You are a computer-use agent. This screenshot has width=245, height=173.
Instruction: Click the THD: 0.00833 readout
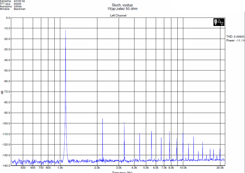pos(235,37)
